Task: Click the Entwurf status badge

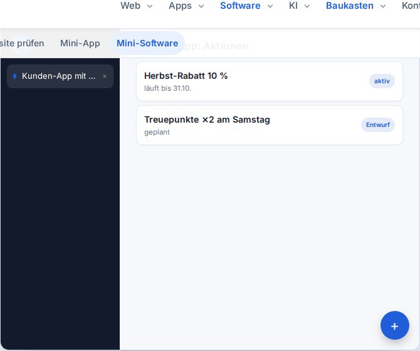Action: (377, 125)
